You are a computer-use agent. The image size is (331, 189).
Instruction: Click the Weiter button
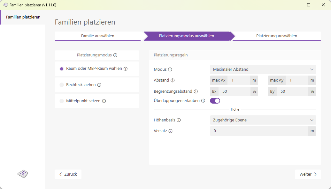tap(308, 174)
